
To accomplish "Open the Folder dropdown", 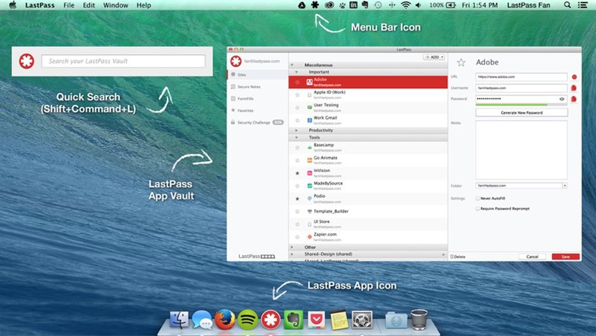I will tap(565, 185).
